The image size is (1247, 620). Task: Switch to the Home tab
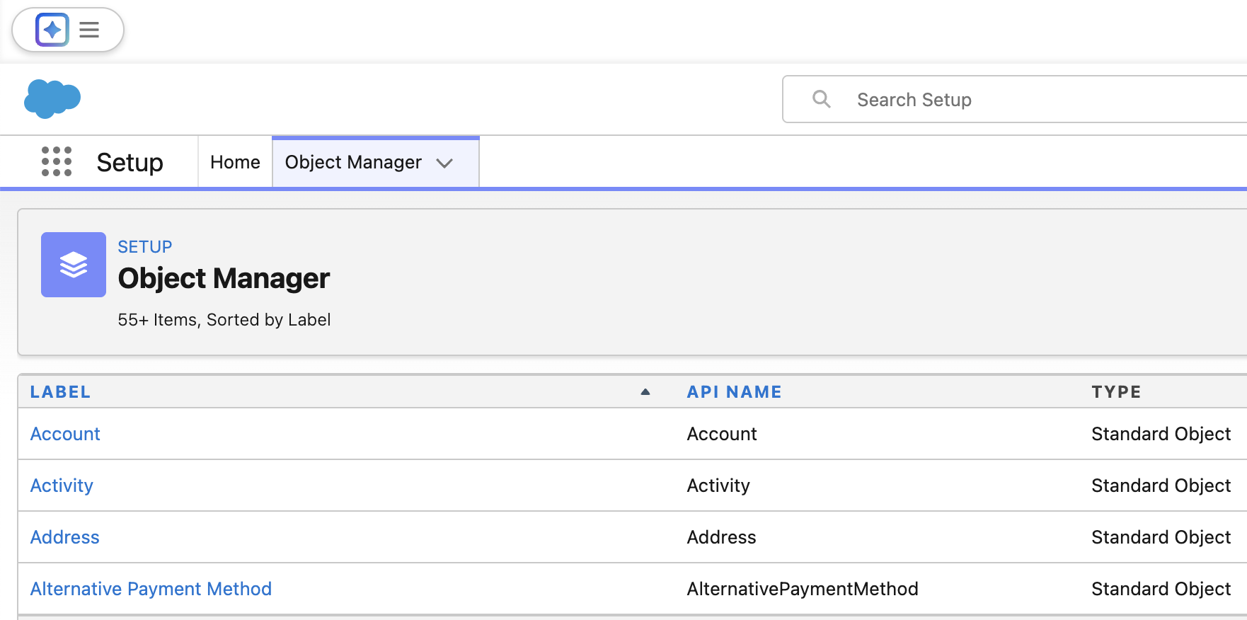tap(235, 162)
